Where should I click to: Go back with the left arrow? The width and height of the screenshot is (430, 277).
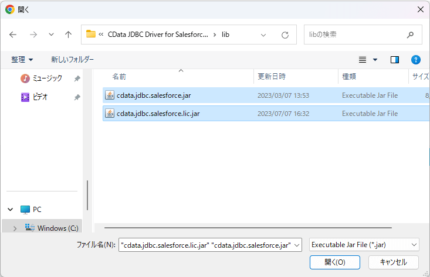[13, 35]
